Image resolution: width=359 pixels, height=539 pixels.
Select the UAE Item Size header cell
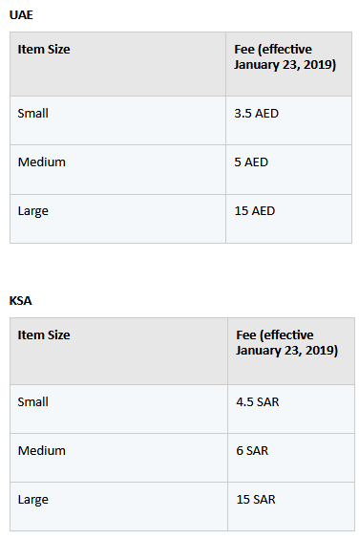(x=117, y=64)
